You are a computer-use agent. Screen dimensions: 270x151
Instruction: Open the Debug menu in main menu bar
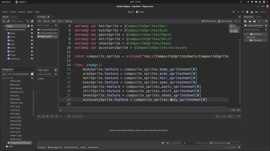pyautogui.click(x=22, y=12)
